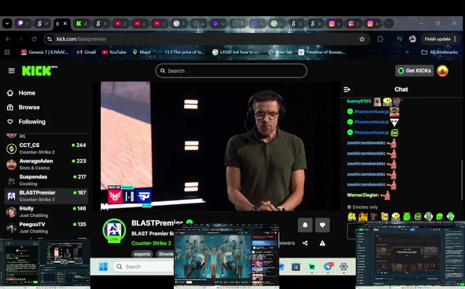Screen dimensions: 465x289
Task: Collapse the Chat panel
Action: click(347, 90)
